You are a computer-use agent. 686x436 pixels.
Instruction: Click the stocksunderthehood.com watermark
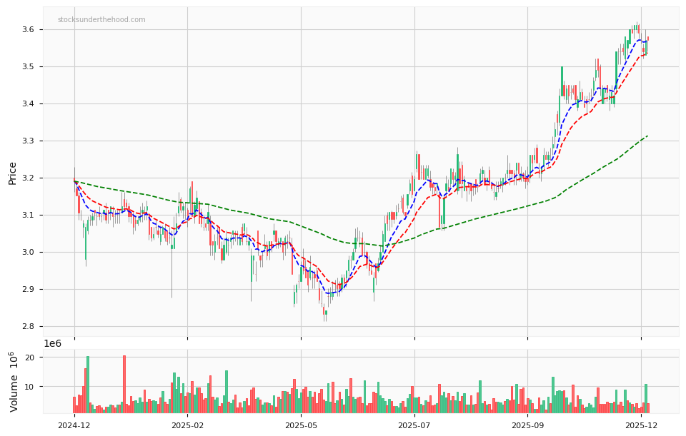[x=100, y=20]
